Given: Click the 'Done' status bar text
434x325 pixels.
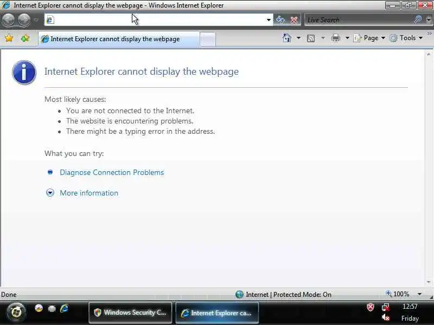Looking at the screenshot, I should point(9,295).
